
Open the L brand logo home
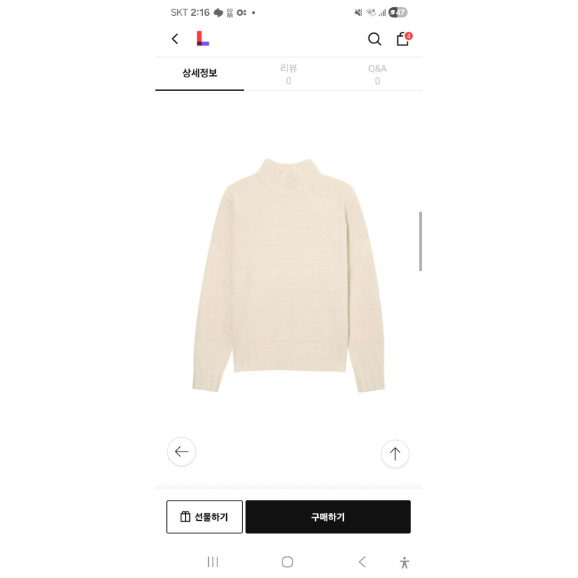pyautogui.click(x=203, y=38)
